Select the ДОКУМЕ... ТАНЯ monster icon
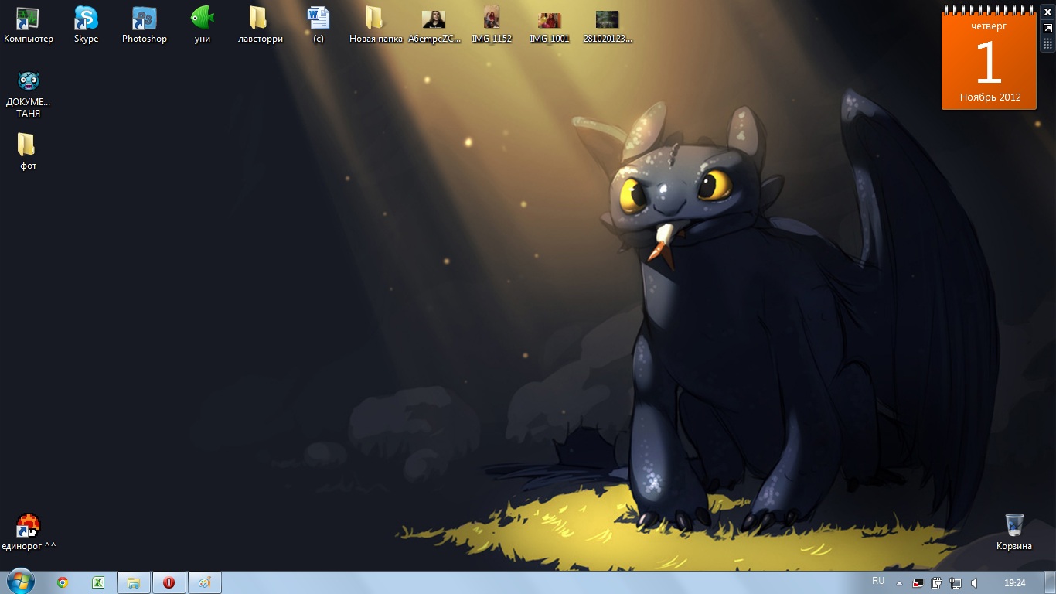 28,94
